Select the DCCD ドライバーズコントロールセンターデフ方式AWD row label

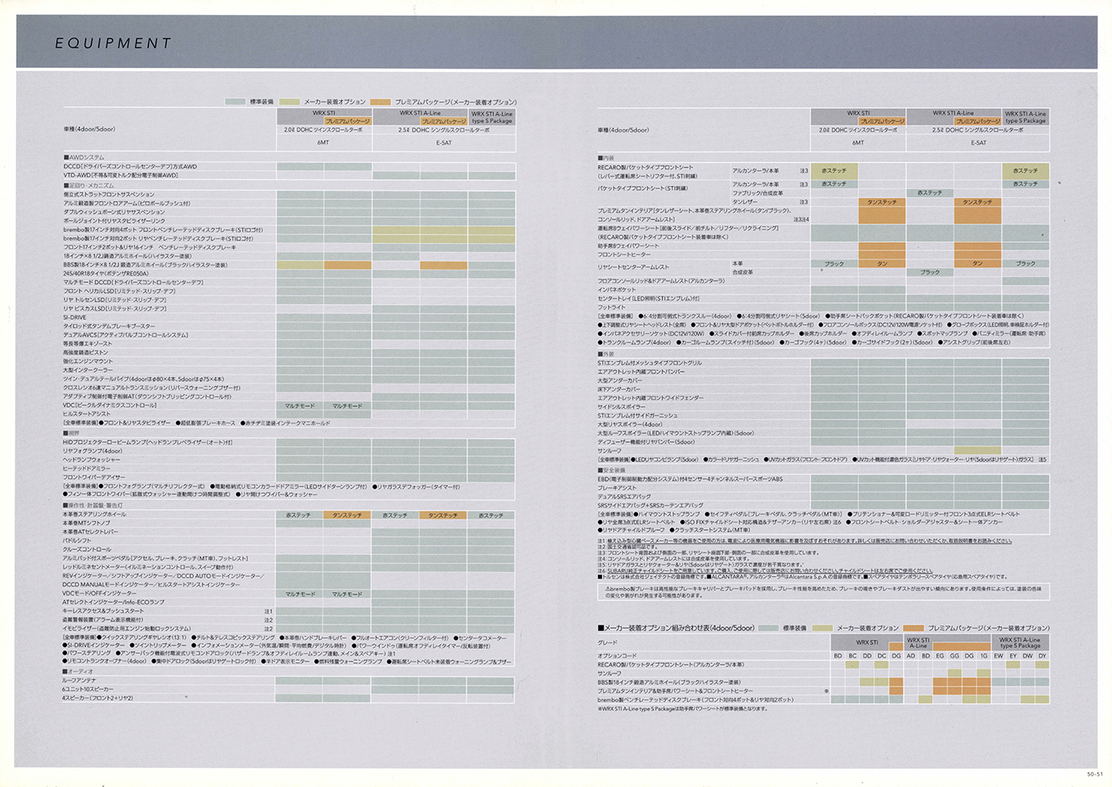[130, 167]
